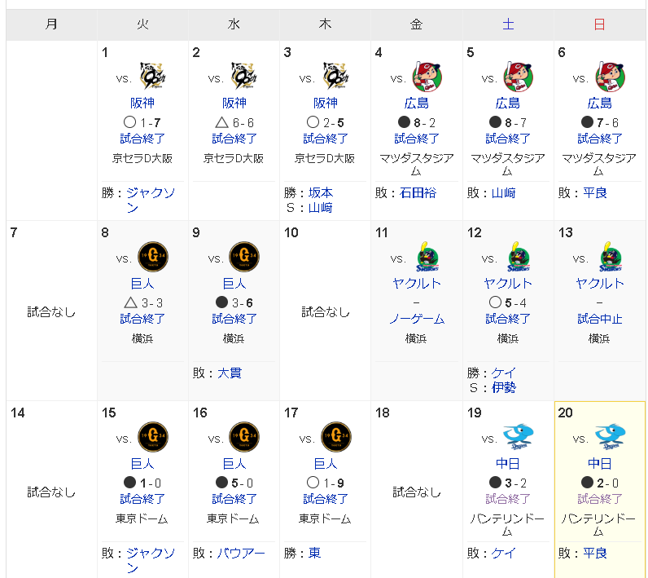Click the Chunichi Dragons logo on day 20

610,436
